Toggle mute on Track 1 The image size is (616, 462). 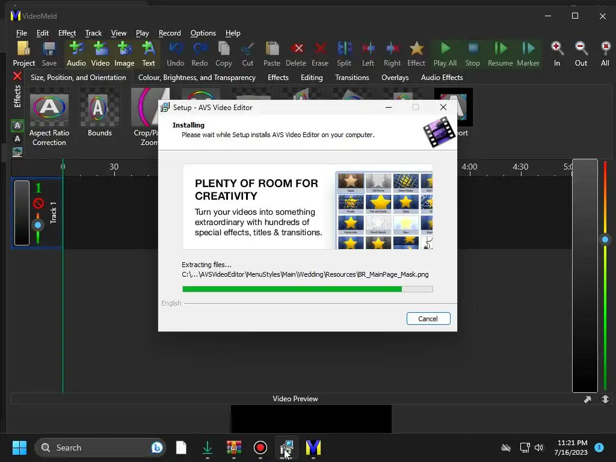click(x=38, y=203)
